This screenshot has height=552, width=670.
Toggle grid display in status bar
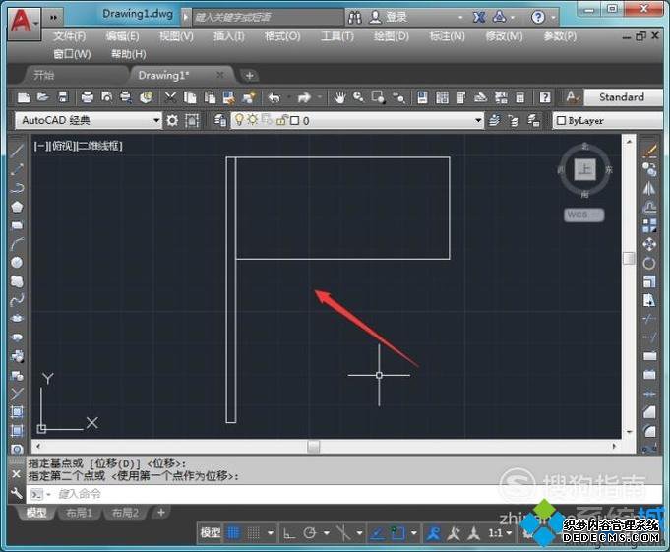pos(233,532)
